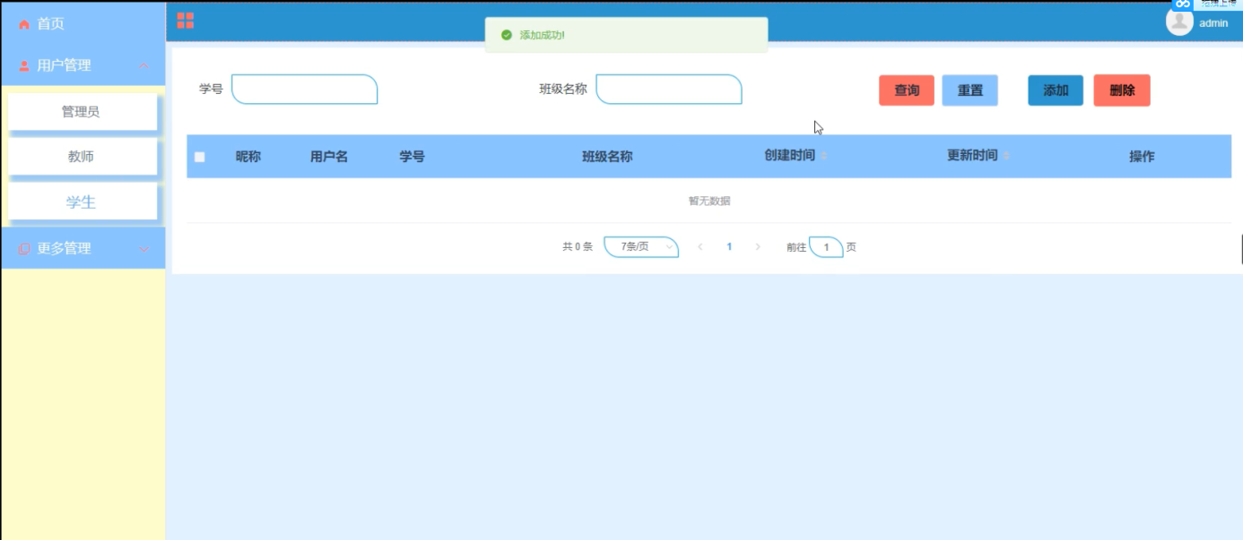Open the admin avatar image
This screenshot has height=540, width=1243.
pyautogui.click(x=1178, y=21)
